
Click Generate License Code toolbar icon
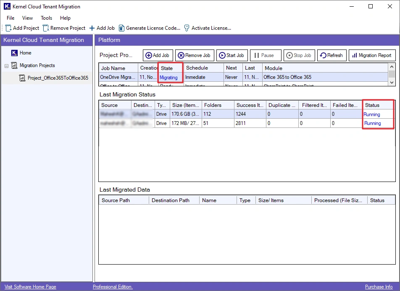[x=121, y=28]
